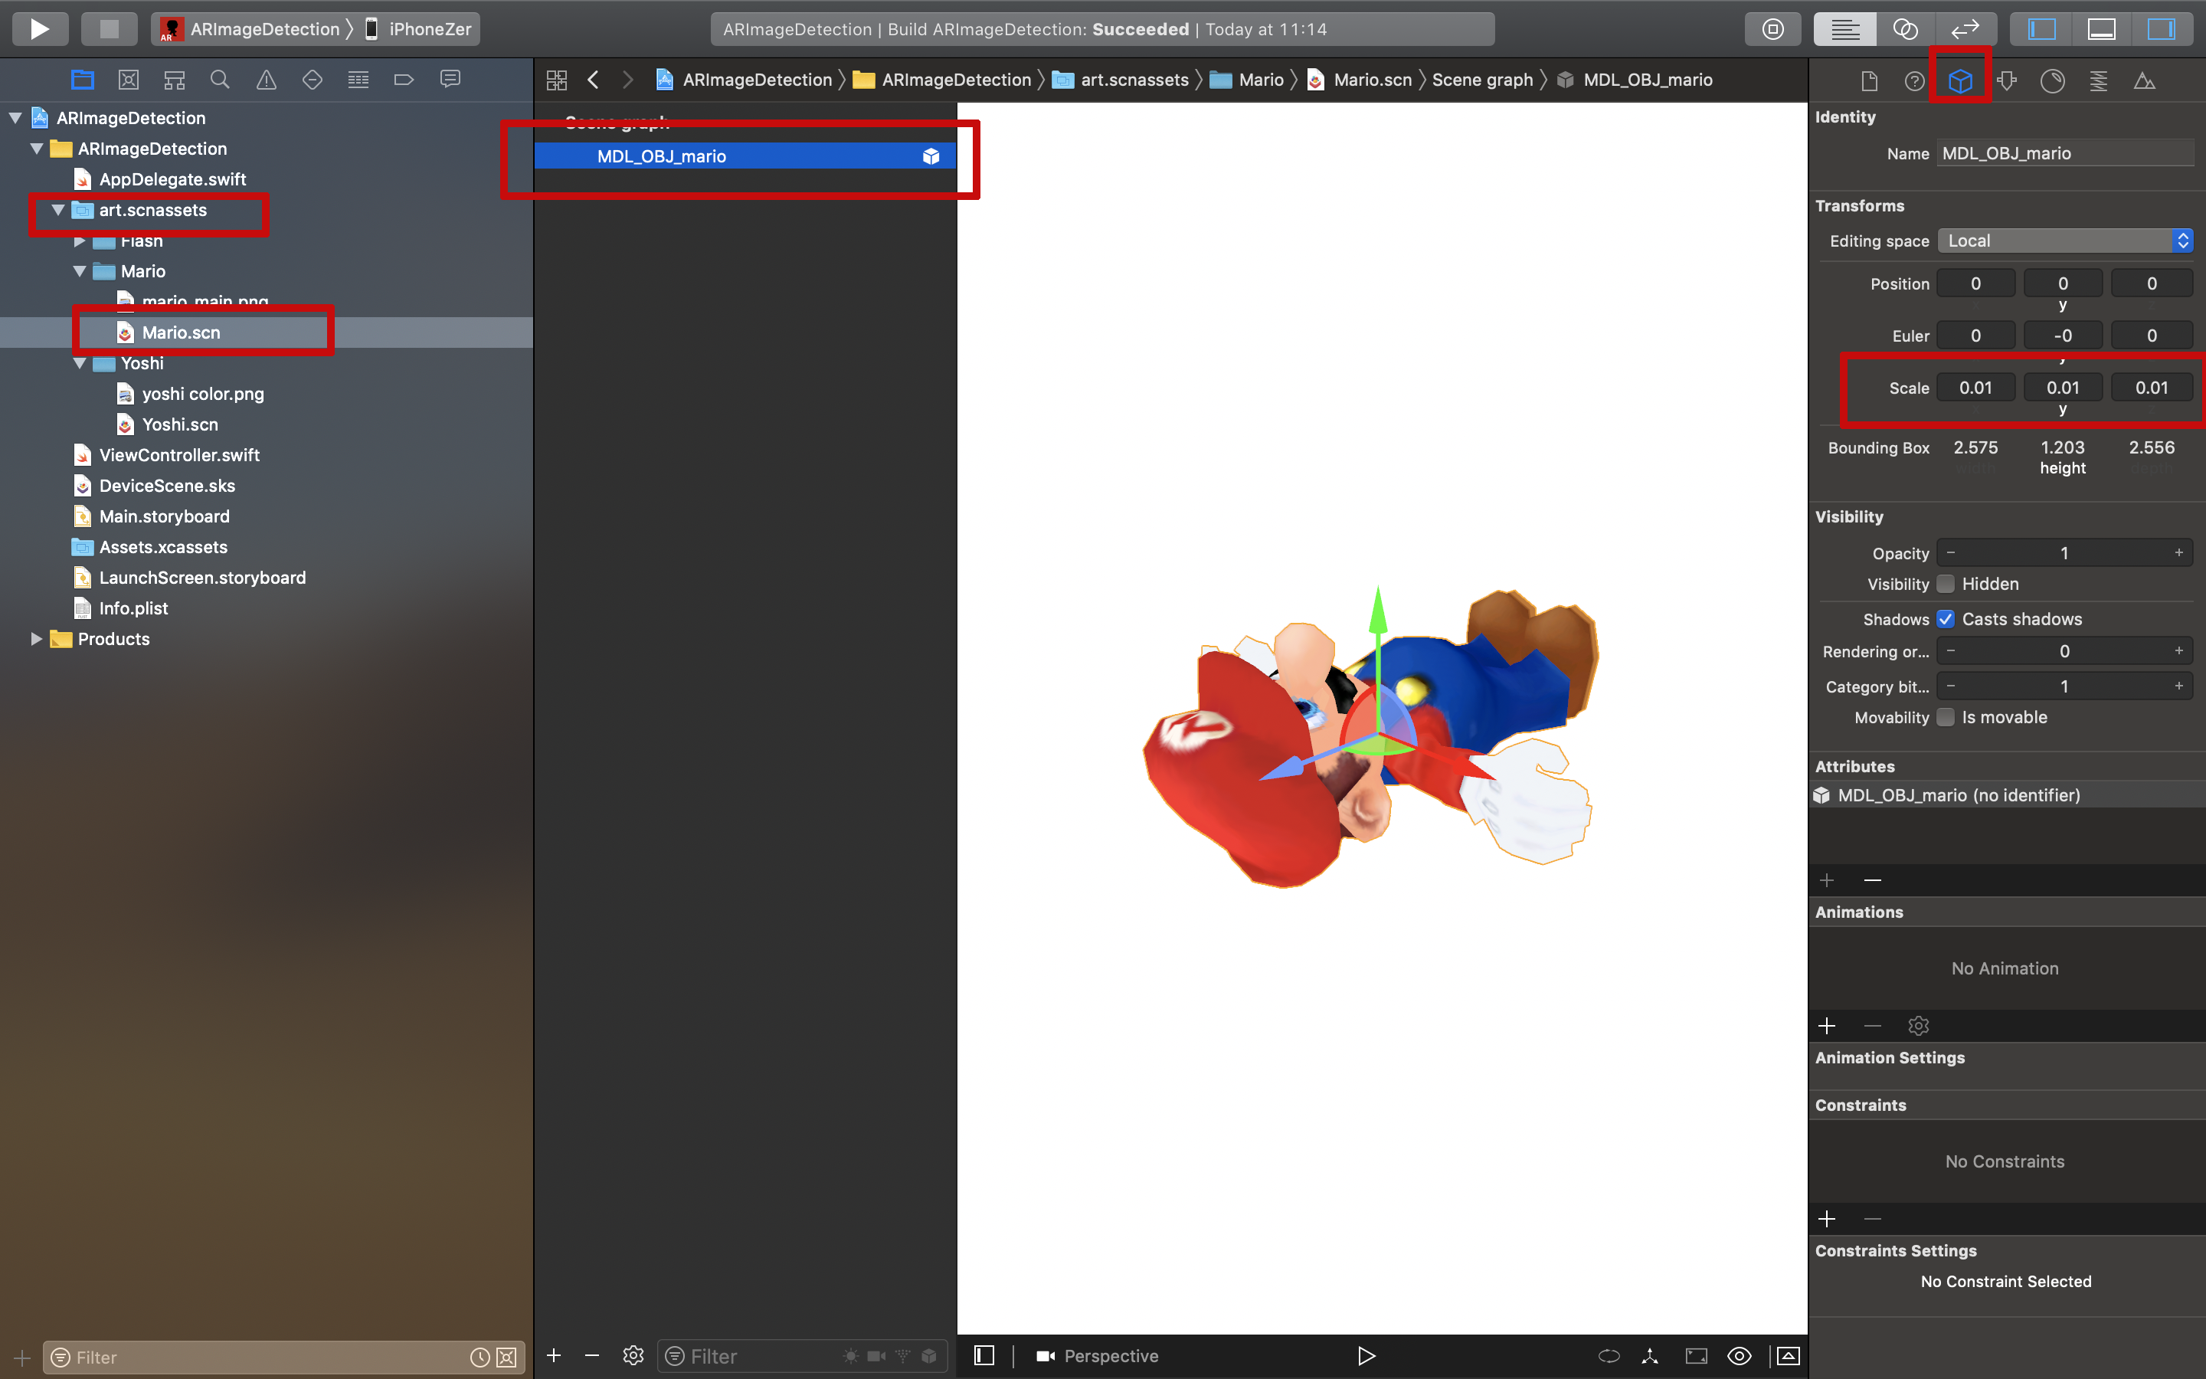Increase Opacity with the plus stepper
This screenshot has height=1379, width=2206.
tap(2178, 552)
